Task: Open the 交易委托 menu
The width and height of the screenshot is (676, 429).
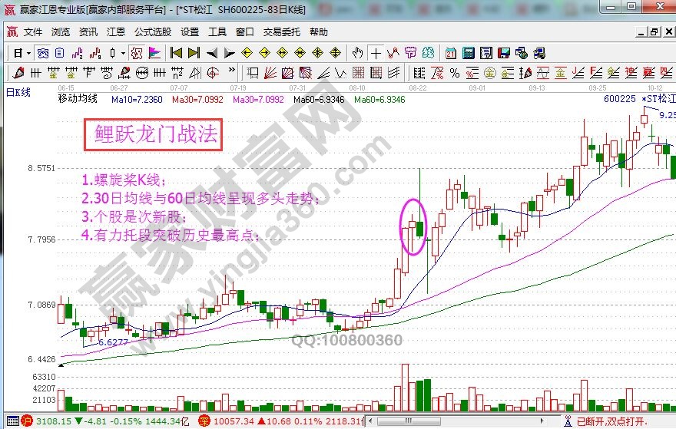Action: (x=280, y=32)
